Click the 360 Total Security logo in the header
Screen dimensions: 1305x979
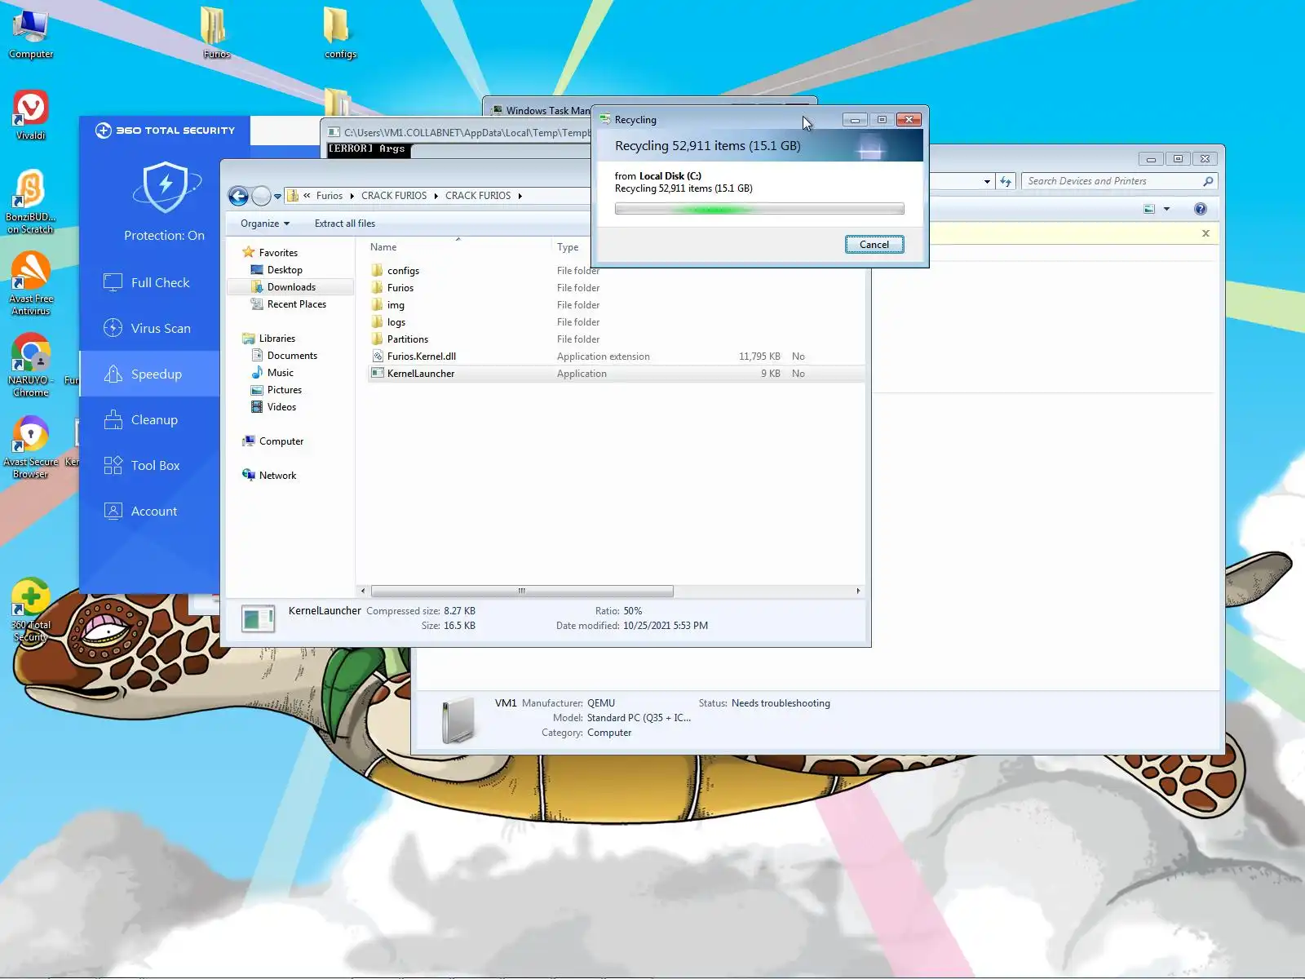[166, 131]
